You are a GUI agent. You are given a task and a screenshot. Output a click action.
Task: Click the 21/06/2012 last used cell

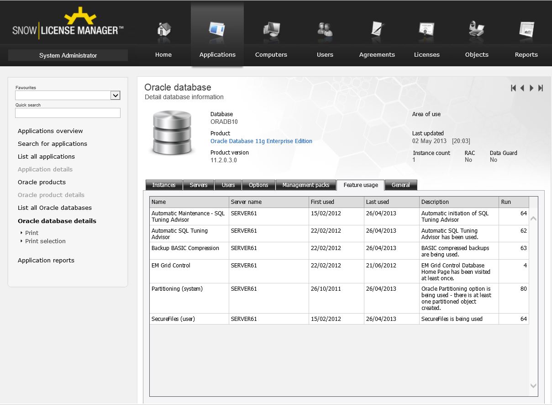391,272
